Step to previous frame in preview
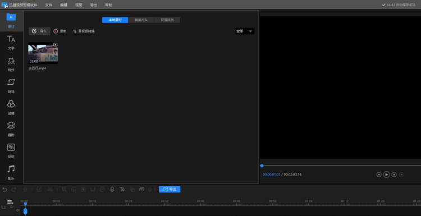Image resolution: width=421 pixels, height=216 pixels. 379,174
